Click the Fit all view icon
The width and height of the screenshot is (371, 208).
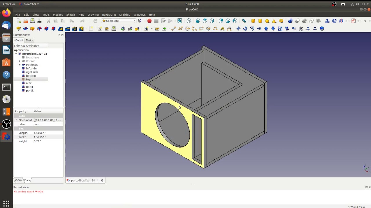180,21
